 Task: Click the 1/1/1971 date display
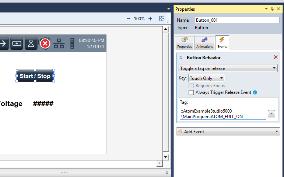(x=95, y=47)
